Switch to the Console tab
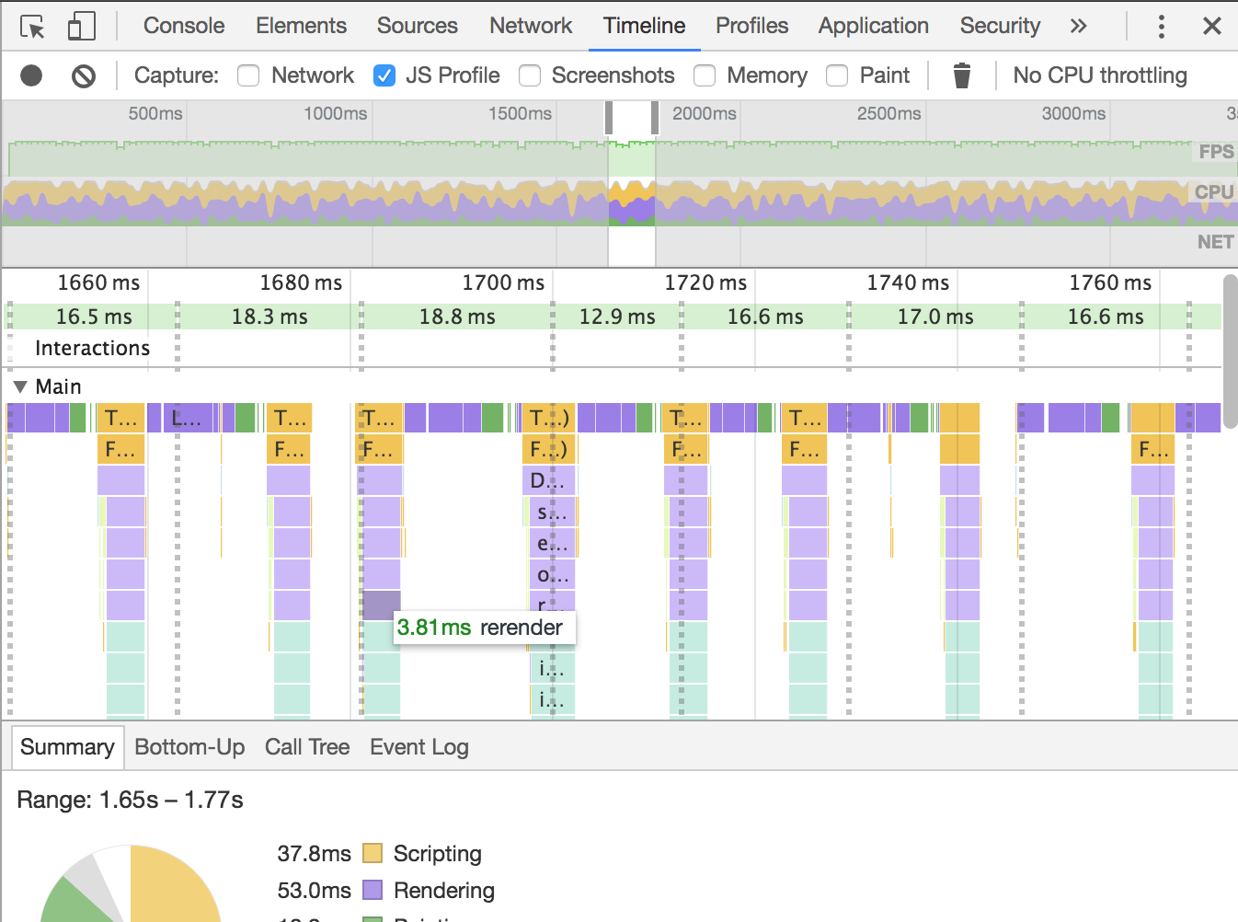The image size is (1238, 922). pyautogui.click(x=184, y=26)
